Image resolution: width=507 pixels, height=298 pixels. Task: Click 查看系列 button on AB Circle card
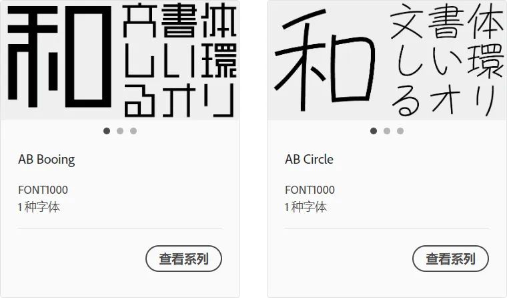coord(450,259)
